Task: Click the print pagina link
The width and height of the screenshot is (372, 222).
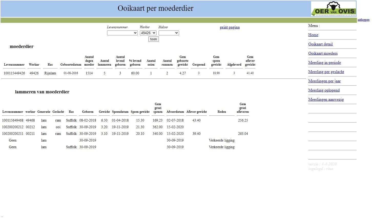Action: [230, 27]
